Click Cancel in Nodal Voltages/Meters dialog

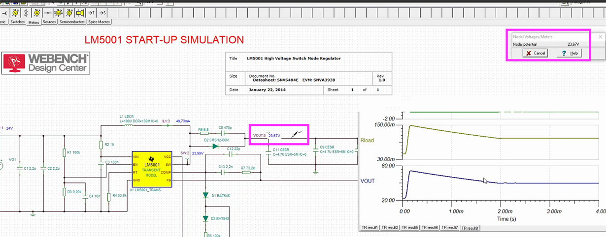[535, 53]
